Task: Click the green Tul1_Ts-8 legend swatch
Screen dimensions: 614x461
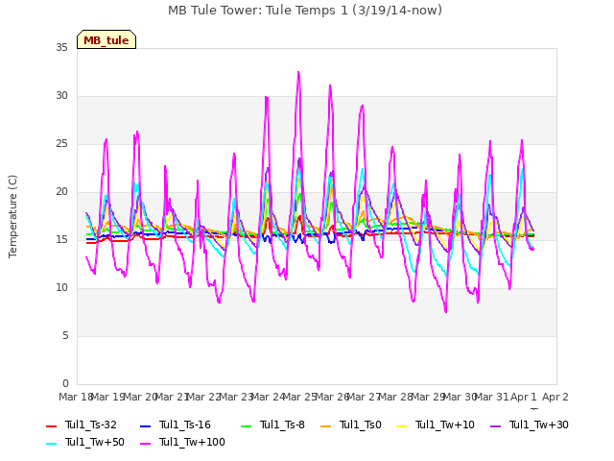Action: pos(246,425)
